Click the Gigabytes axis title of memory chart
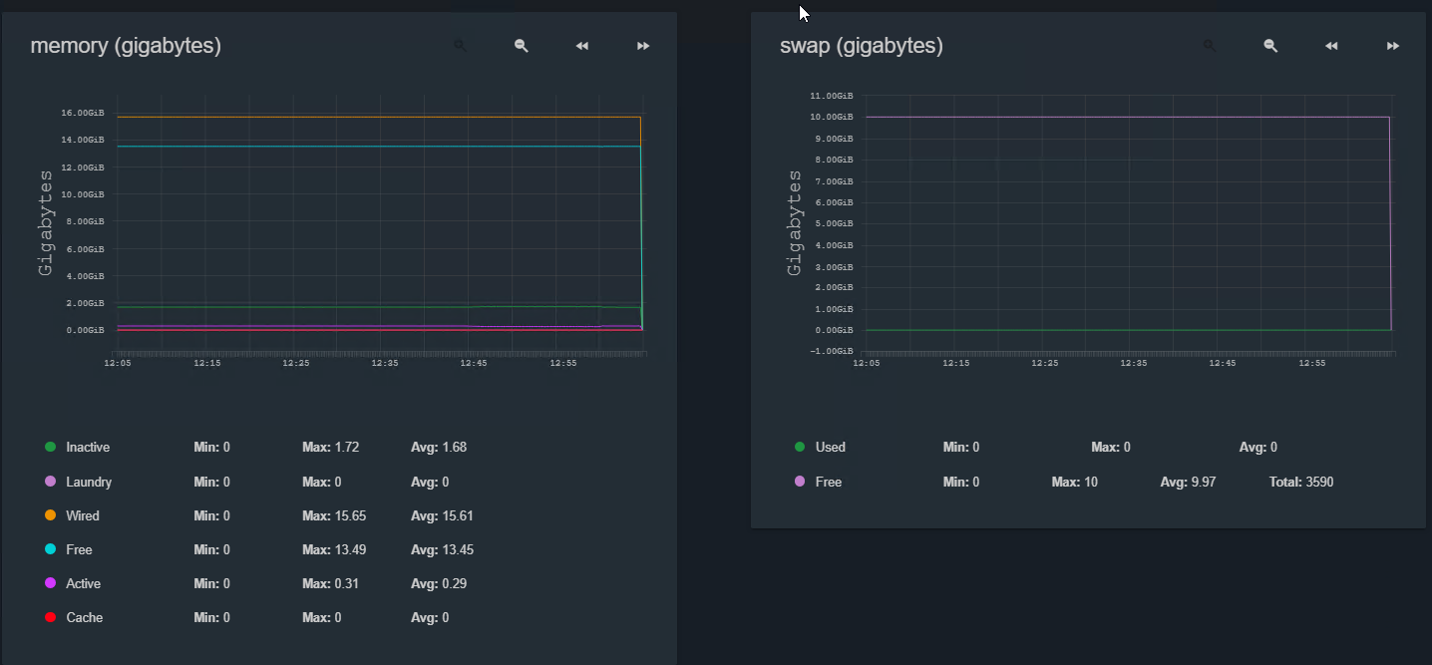Screen dimensions: 1432x665 click(46, 222)
